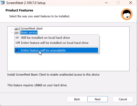Viewport: 137px width, 106px height.
Task: Open the Beam service feature dropdown icon
Action: 17,32
